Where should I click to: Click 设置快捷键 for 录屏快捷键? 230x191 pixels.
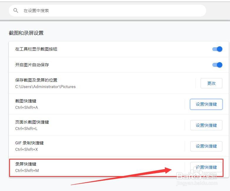206,167
